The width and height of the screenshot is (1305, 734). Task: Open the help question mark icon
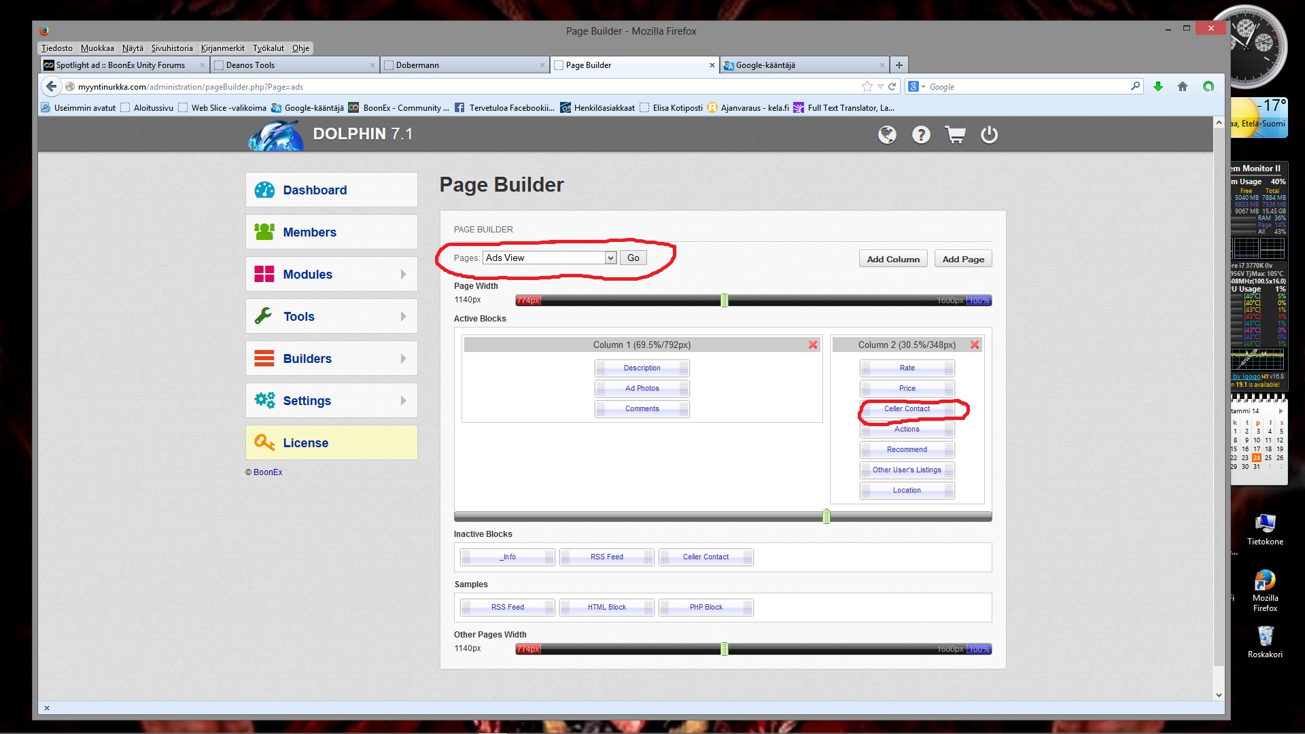pyautogui.click(x=921, y=135)
